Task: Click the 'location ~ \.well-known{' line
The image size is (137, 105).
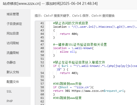Action: pos(73,48)
